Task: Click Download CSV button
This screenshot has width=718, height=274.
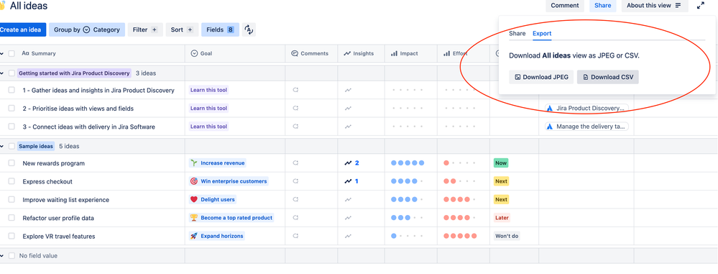Action: [607, 77]
